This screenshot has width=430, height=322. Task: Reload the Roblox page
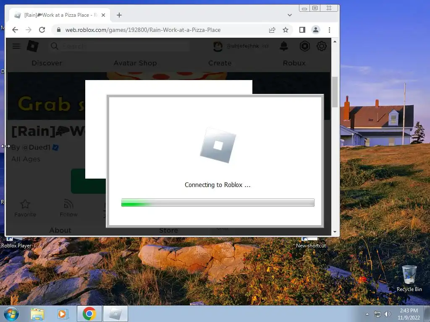[42, 30]
